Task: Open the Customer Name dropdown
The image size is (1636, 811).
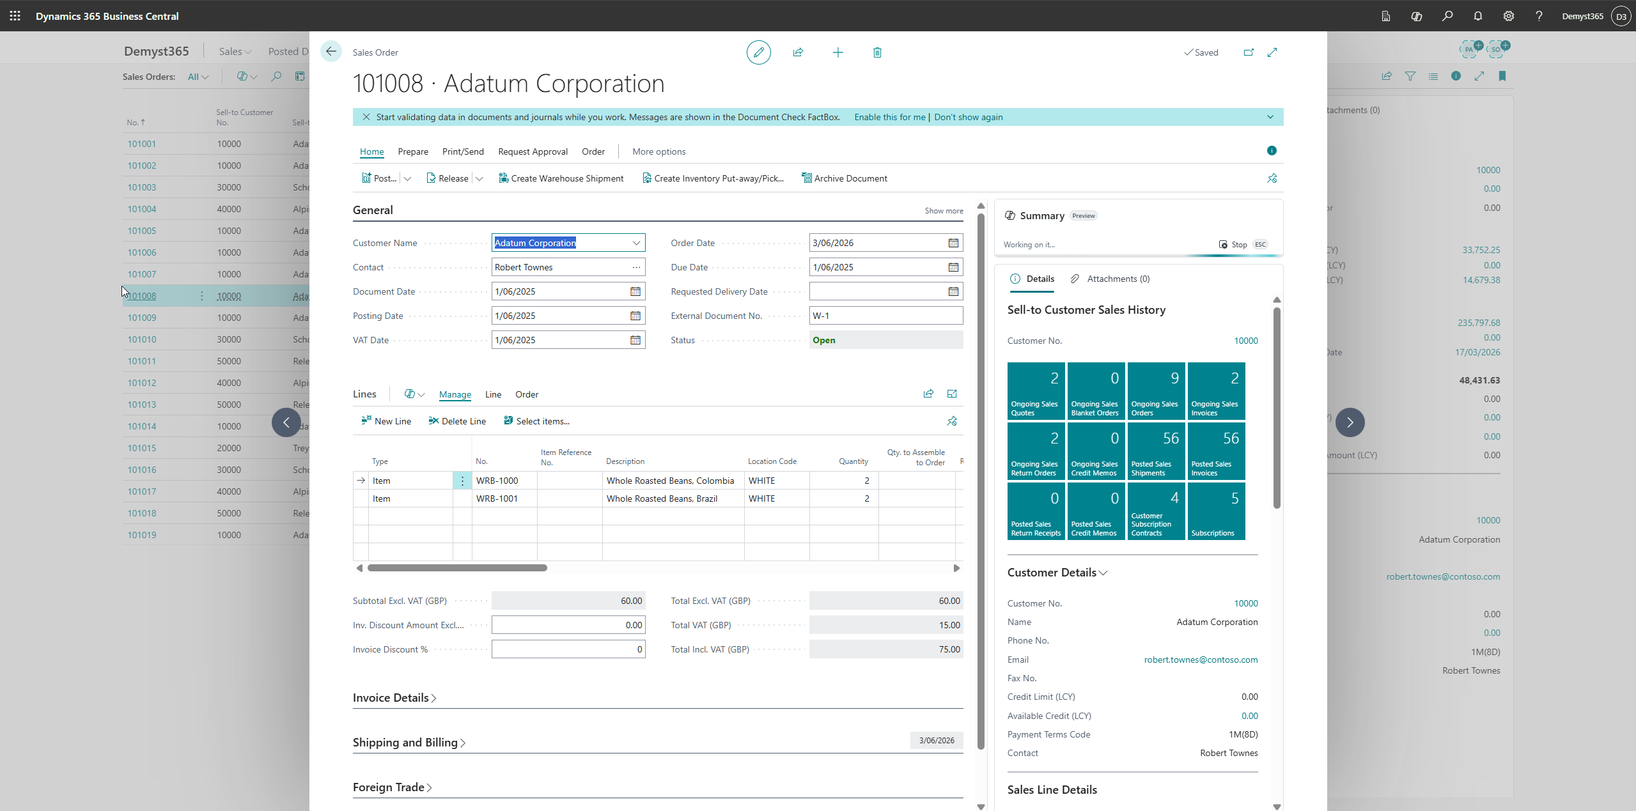Action: [636, 243]
